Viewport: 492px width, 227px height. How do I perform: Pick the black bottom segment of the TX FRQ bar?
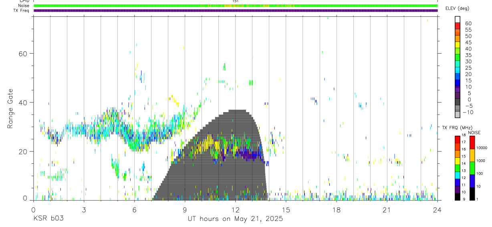[x=457, y=197]
